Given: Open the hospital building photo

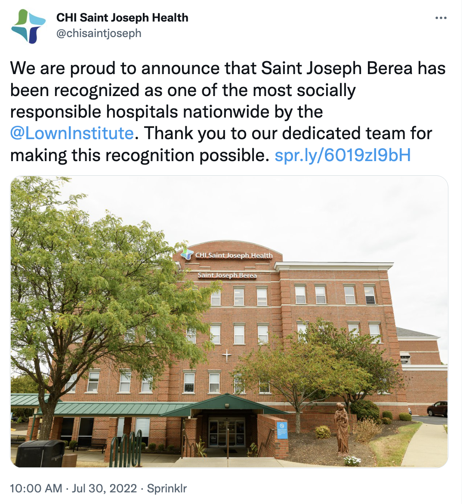Looking at the screenshot, I should (x=229, y=321).
